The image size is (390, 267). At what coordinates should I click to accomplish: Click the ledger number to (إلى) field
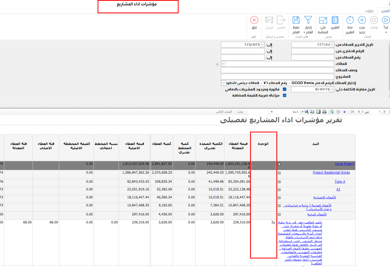click(243, 51)
